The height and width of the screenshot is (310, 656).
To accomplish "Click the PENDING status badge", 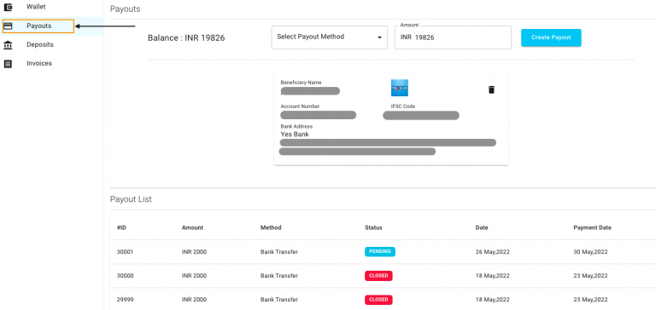I will [380, 251].
